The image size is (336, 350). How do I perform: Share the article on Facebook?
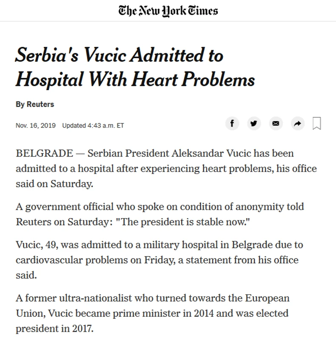click(232, 123)
